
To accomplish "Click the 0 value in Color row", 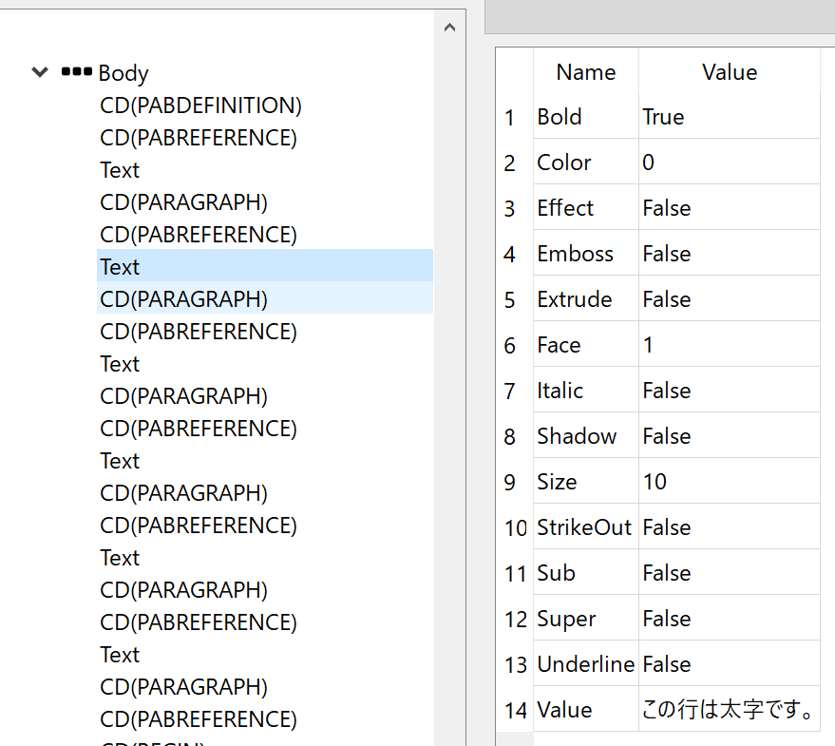I will coord(729,163).
